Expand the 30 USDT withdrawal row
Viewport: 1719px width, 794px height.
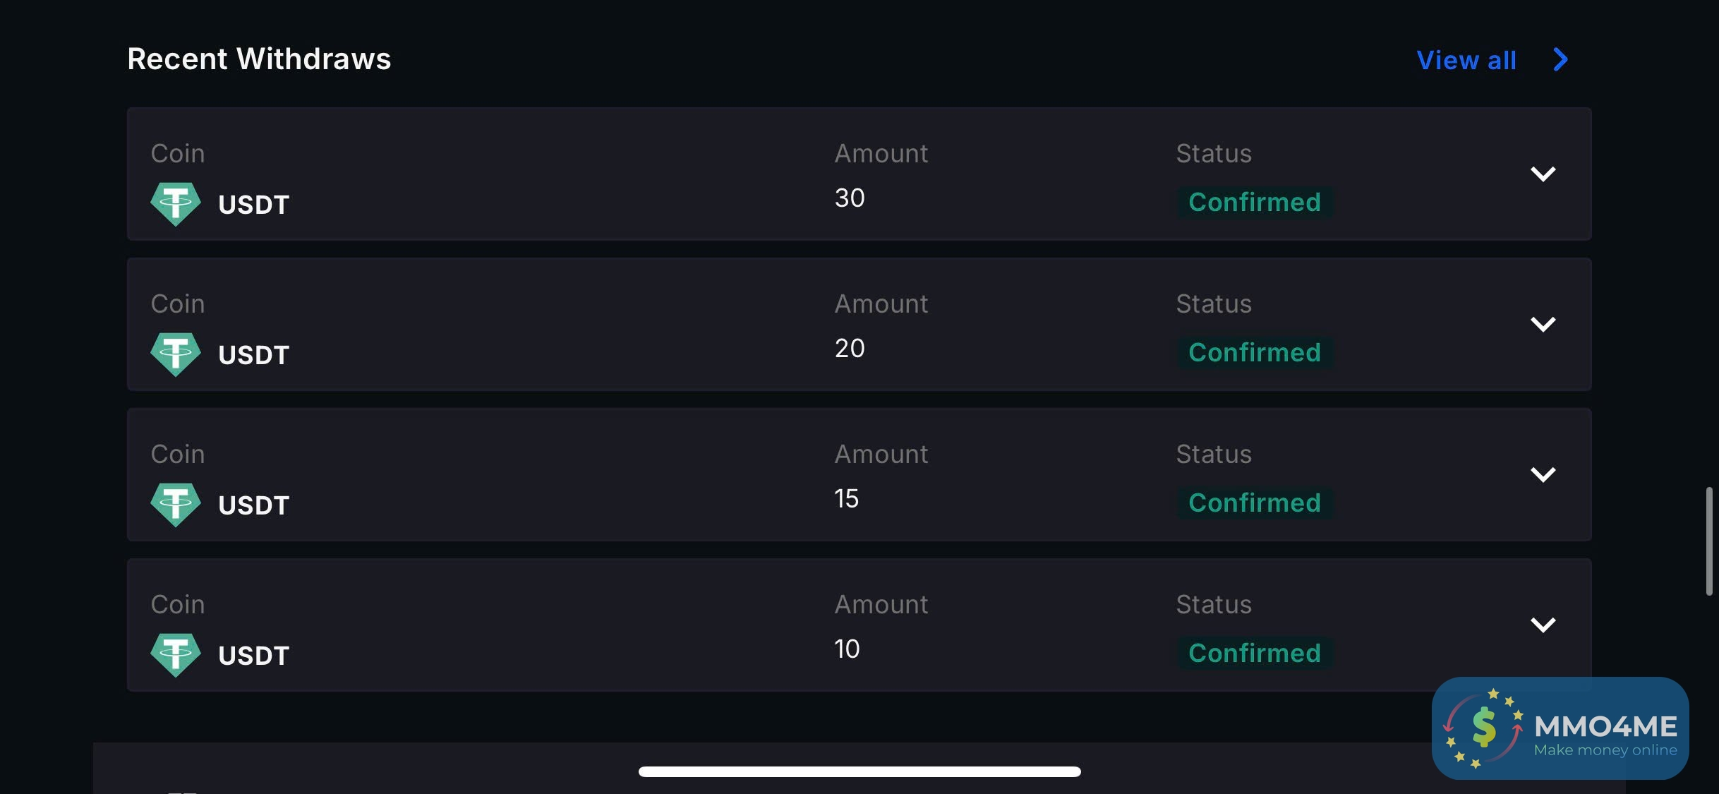click(1543, 174)
